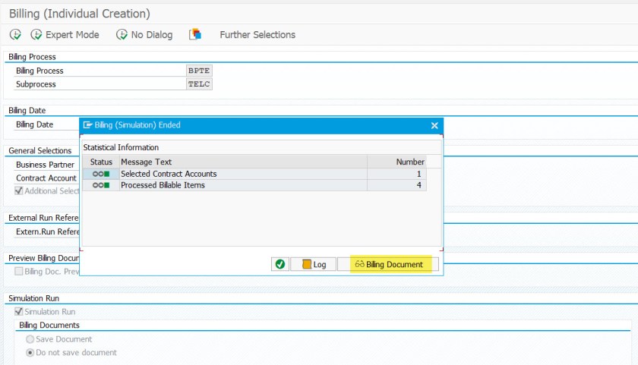
Task: Click the Billing Process field BPTE
Action: pos(199,71)
